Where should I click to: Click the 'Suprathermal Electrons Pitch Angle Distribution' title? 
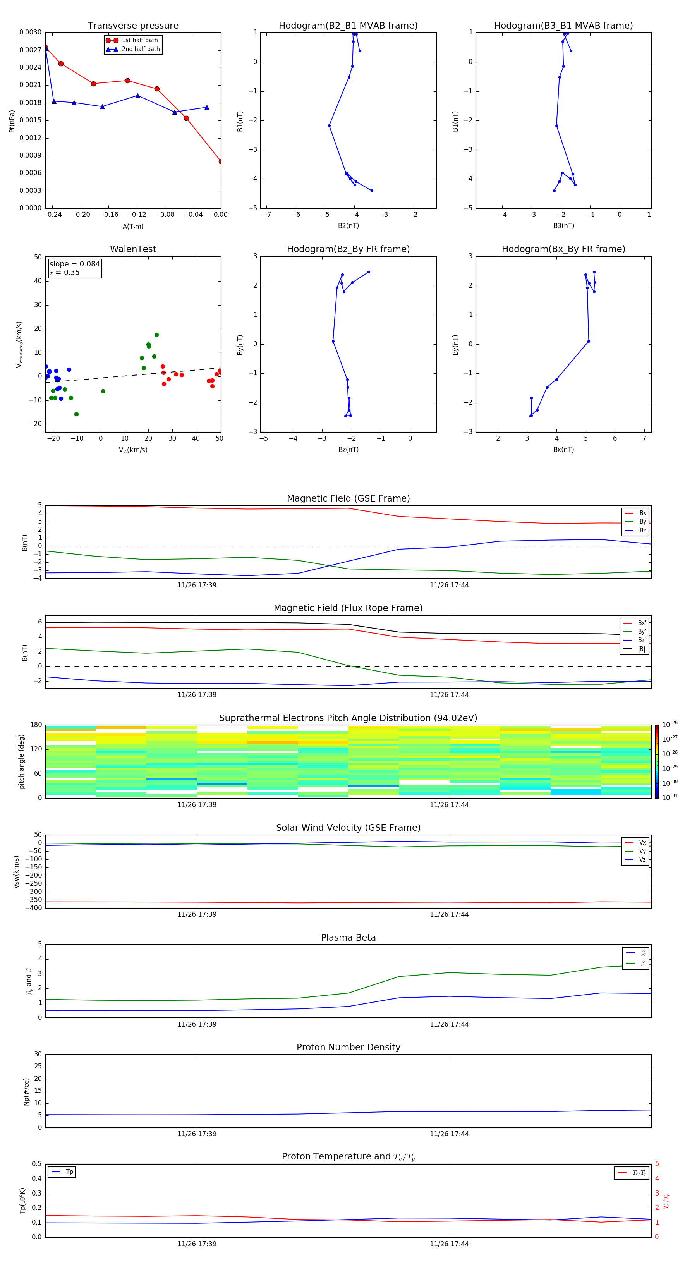click(348, 718)
